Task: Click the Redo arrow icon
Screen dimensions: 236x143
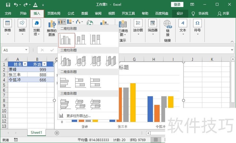Action: click(x=26, y=5)
